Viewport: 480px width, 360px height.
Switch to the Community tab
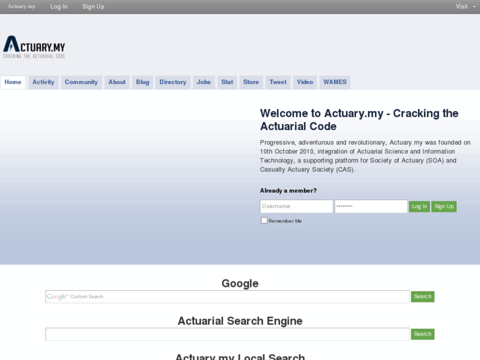[81, 82]
